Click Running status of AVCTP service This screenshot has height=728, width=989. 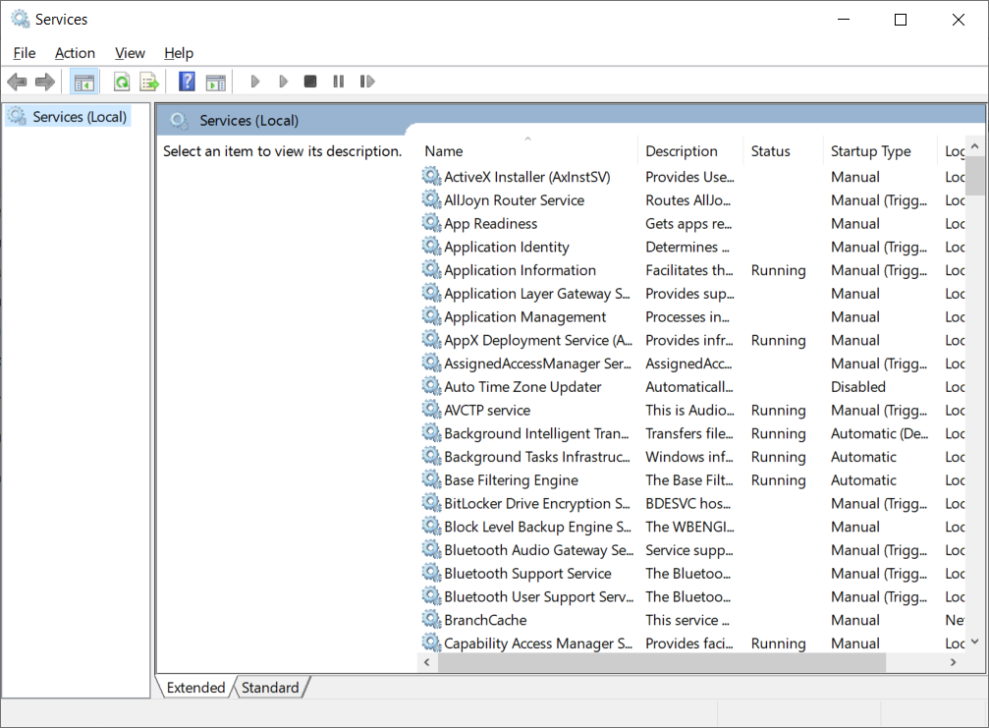[778, 410]
